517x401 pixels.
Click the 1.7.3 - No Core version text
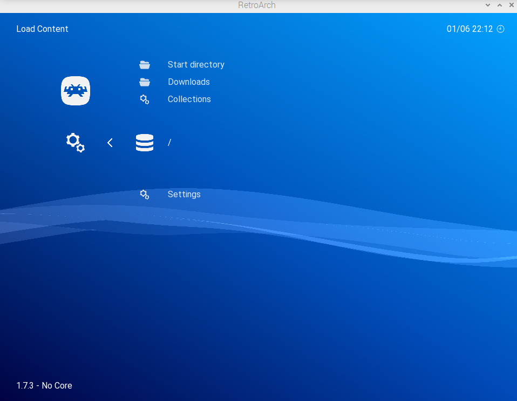click(44, 386)
